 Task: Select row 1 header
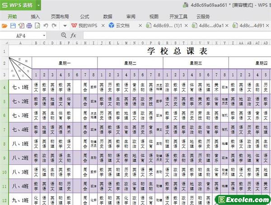[5, 51]
